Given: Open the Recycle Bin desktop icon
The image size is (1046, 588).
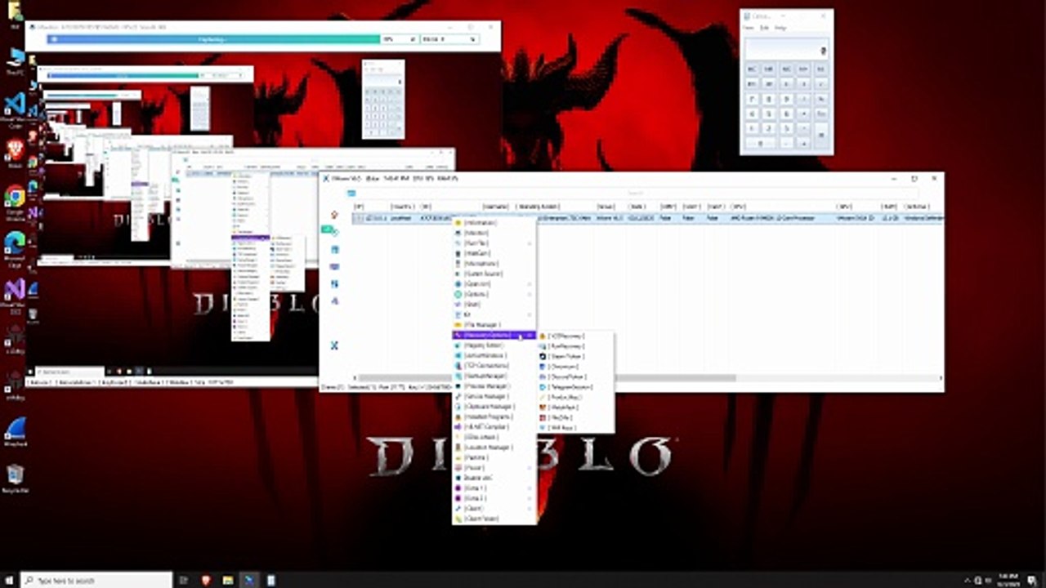Looking at the screenshot, I should (15, 478).
